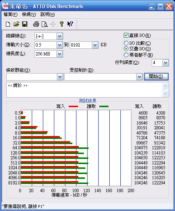175x211 pixels.
Task: Activate the context help arrow-question icon
Action: pyautogui.click(x=70, y=24)
